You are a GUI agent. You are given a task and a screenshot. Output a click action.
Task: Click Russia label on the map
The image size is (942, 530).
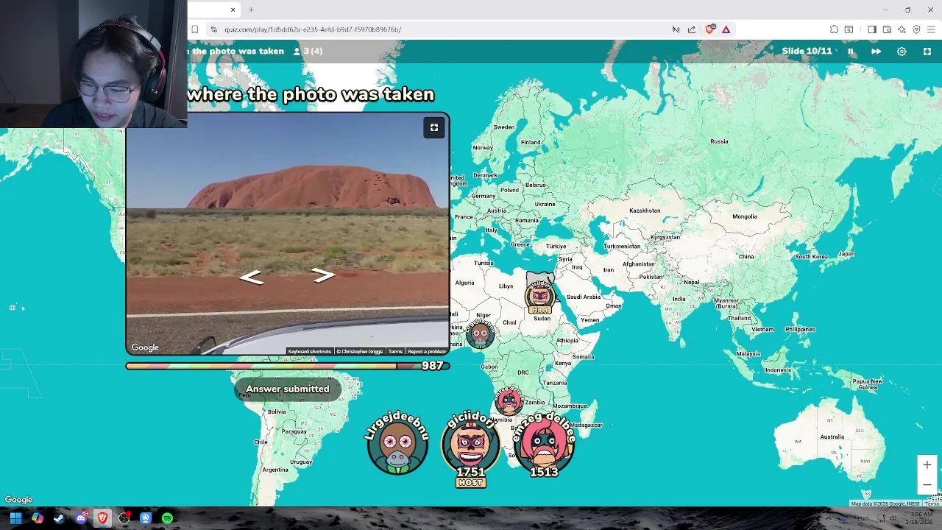pos(719,141)
